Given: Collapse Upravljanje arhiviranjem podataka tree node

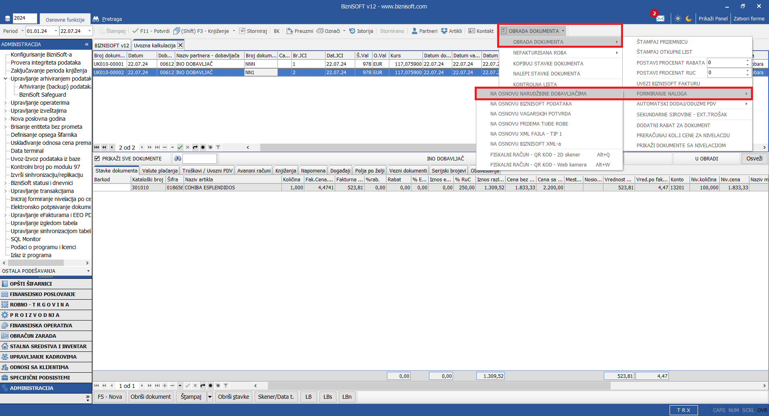Looking at the screenshot, I should click(5, 79).
